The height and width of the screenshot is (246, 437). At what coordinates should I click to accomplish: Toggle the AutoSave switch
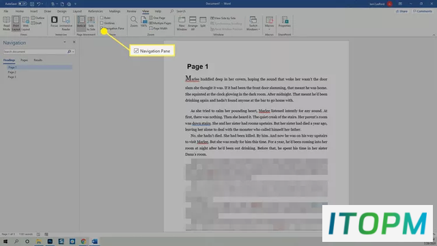pyautogui.click(x=23, y=4)
